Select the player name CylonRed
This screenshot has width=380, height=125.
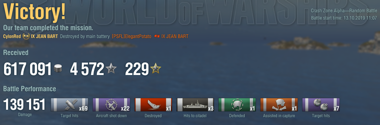(12, 36)
